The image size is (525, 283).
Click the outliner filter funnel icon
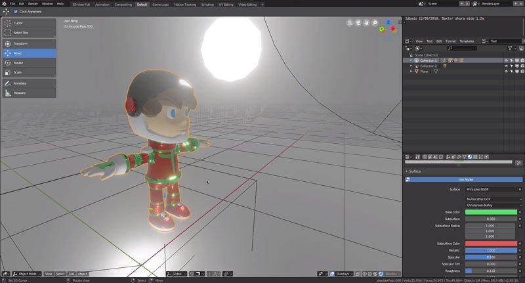click(510, 48)
